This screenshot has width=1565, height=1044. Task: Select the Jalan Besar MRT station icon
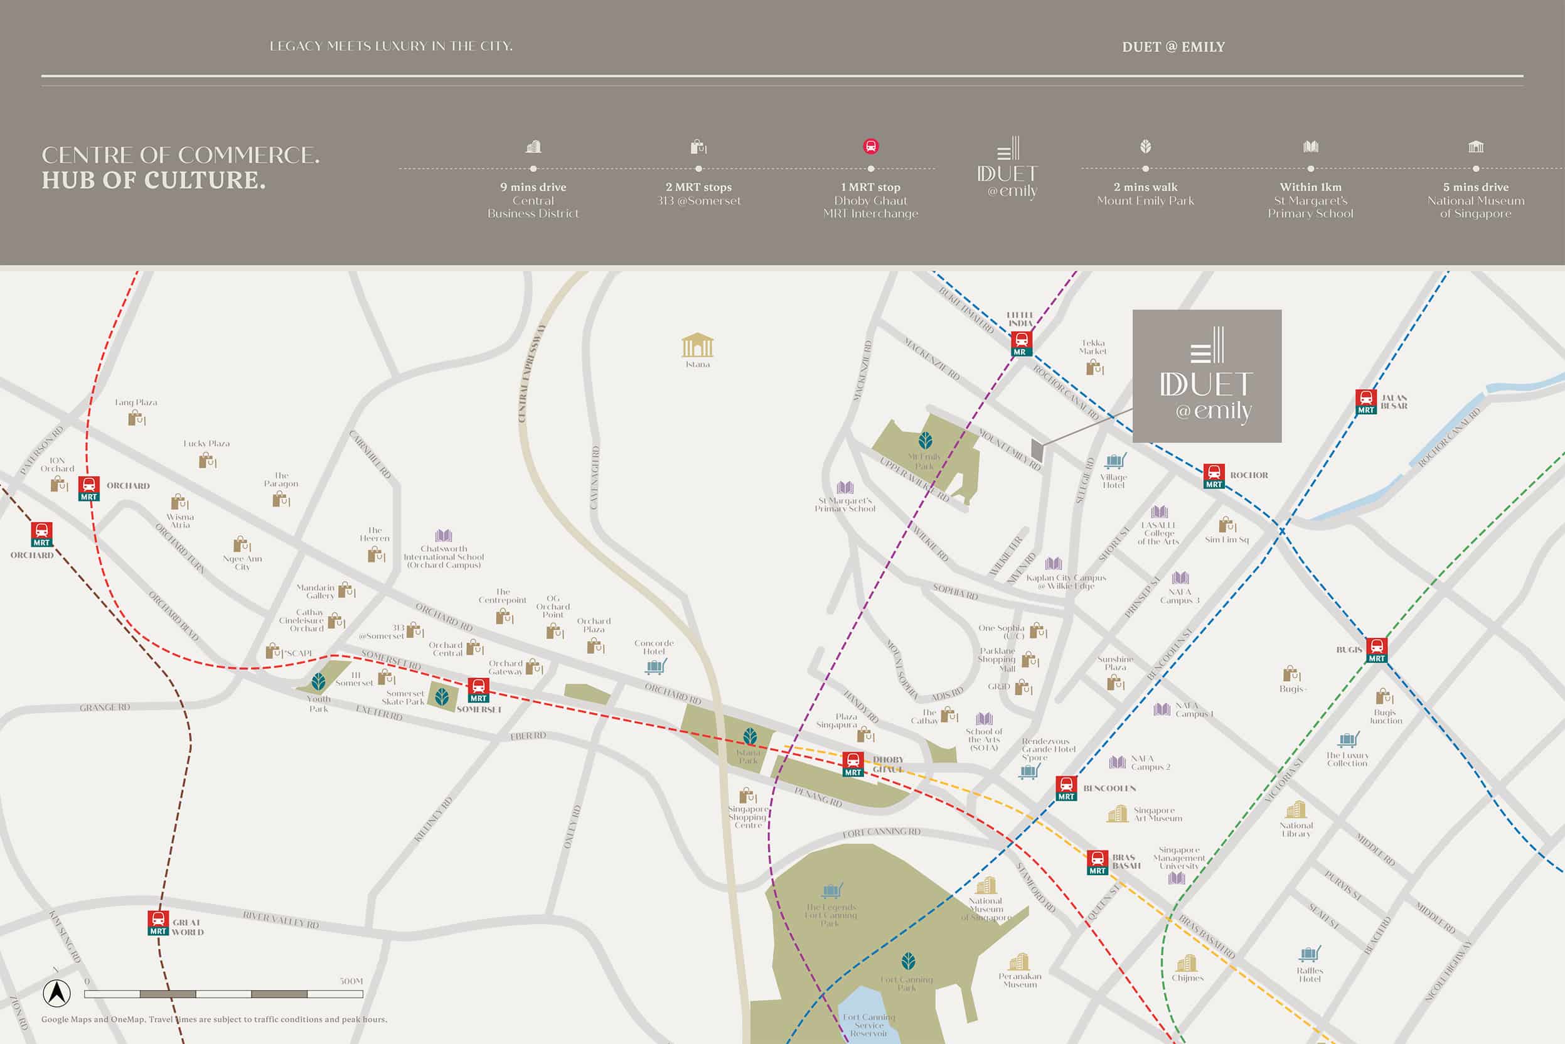click(1366, 402)
